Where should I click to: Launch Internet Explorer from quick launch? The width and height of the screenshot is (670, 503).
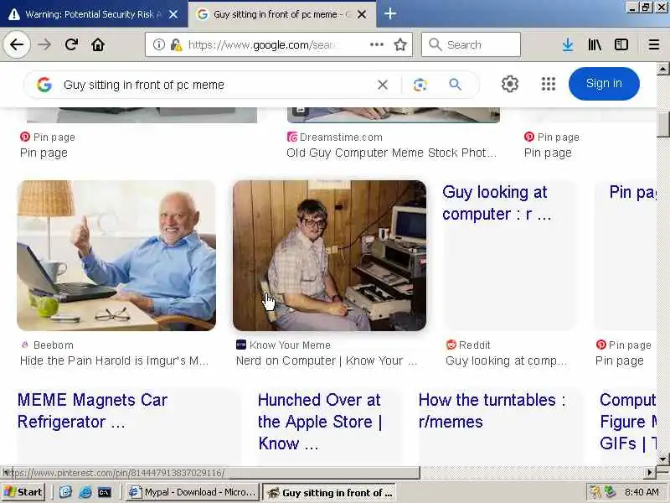pos(85,492)
